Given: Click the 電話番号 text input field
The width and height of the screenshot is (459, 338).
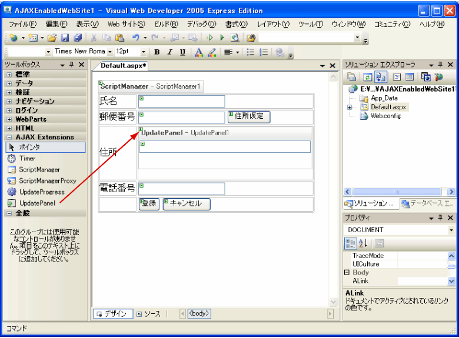Looking at the screenshot, I should (182, 189).
